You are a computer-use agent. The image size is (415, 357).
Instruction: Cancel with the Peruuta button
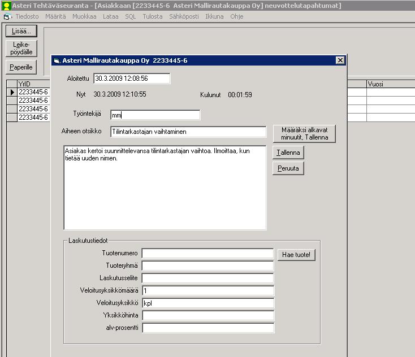(x=288, y=168)
